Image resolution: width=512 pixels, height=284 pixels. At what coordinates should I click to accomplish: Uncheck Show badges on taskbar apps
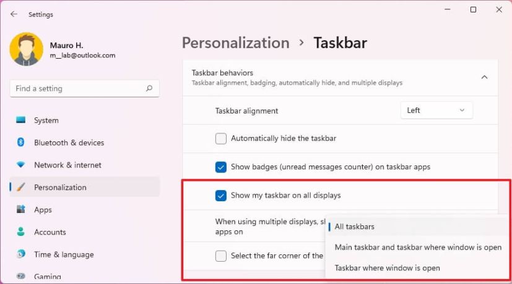(x=221, y=167)
